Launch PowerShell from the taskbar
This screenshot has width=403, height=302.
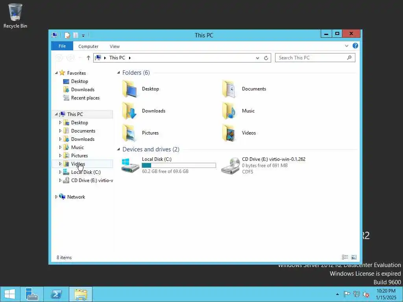coord(56,294)
